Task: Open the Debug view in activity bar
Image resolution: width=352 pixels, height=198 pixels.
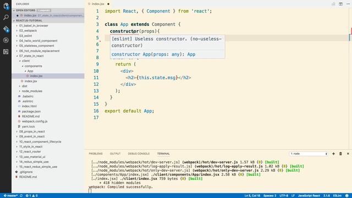Action: pyautogui.click(x=6, y=40)
